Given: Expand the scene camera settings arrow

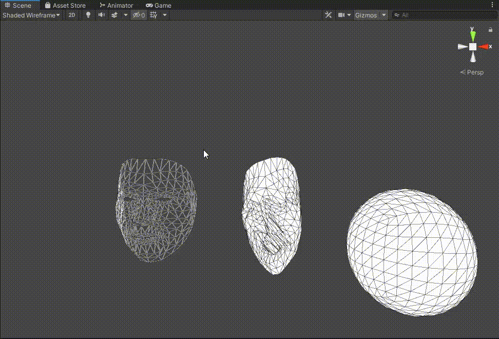Looking at the screenshot, I should (x=349, y=15).
